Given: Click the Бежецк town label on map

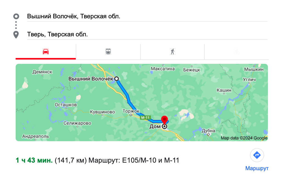Looking at the screenshot, I should click(192, 70).
